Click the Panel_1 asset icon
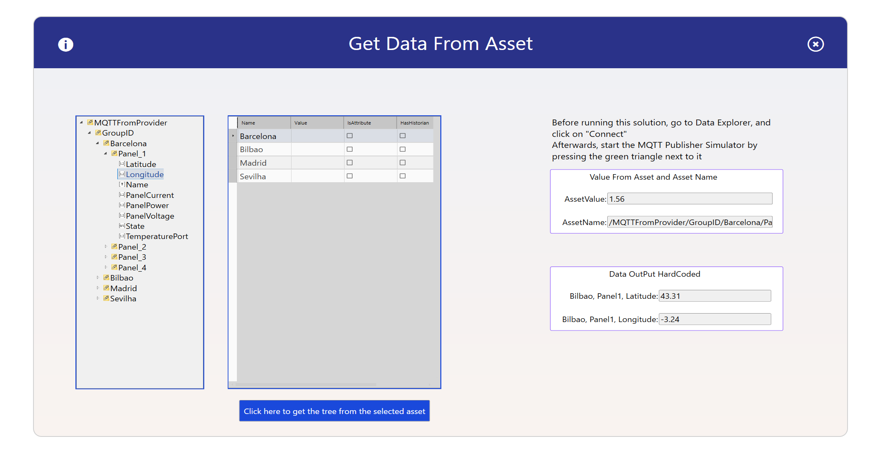Screen dimensions: 881x453 [x=114, y=153]
